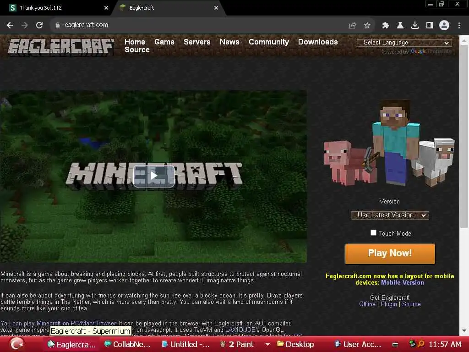The height and width of the screenshot is (352, 469).
Task: Open the Desktop taskbar toolbar
Action: pyautogui.click(x=295, y=345)
